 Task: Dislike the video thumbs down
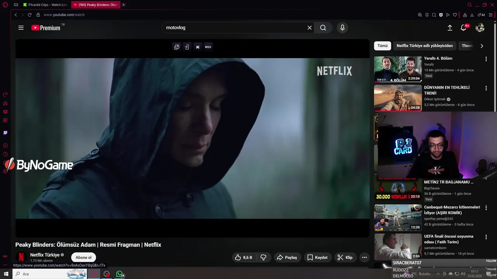click(x=263, y=257)
